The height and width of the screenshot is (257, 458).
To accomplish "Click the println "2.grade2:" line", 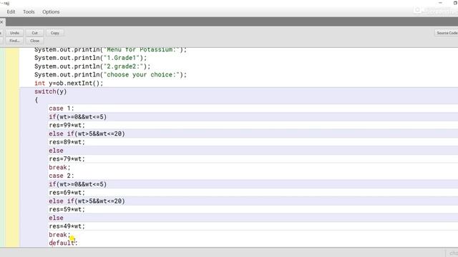I will click(x=92, y=66).
